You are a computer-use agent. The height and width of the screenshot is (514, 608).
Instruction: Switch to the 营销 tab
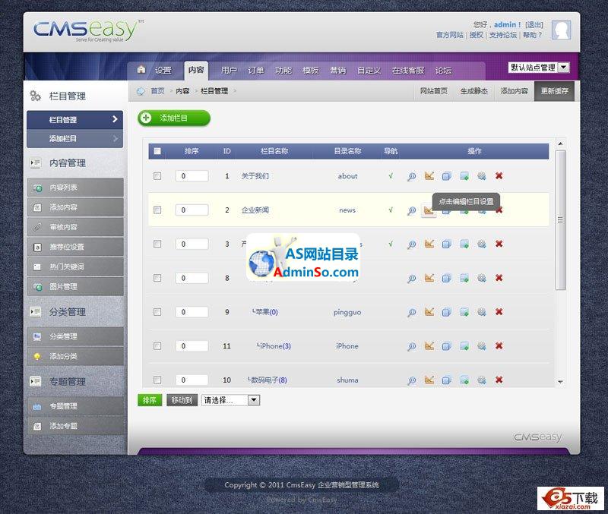[x=337, y=71]
